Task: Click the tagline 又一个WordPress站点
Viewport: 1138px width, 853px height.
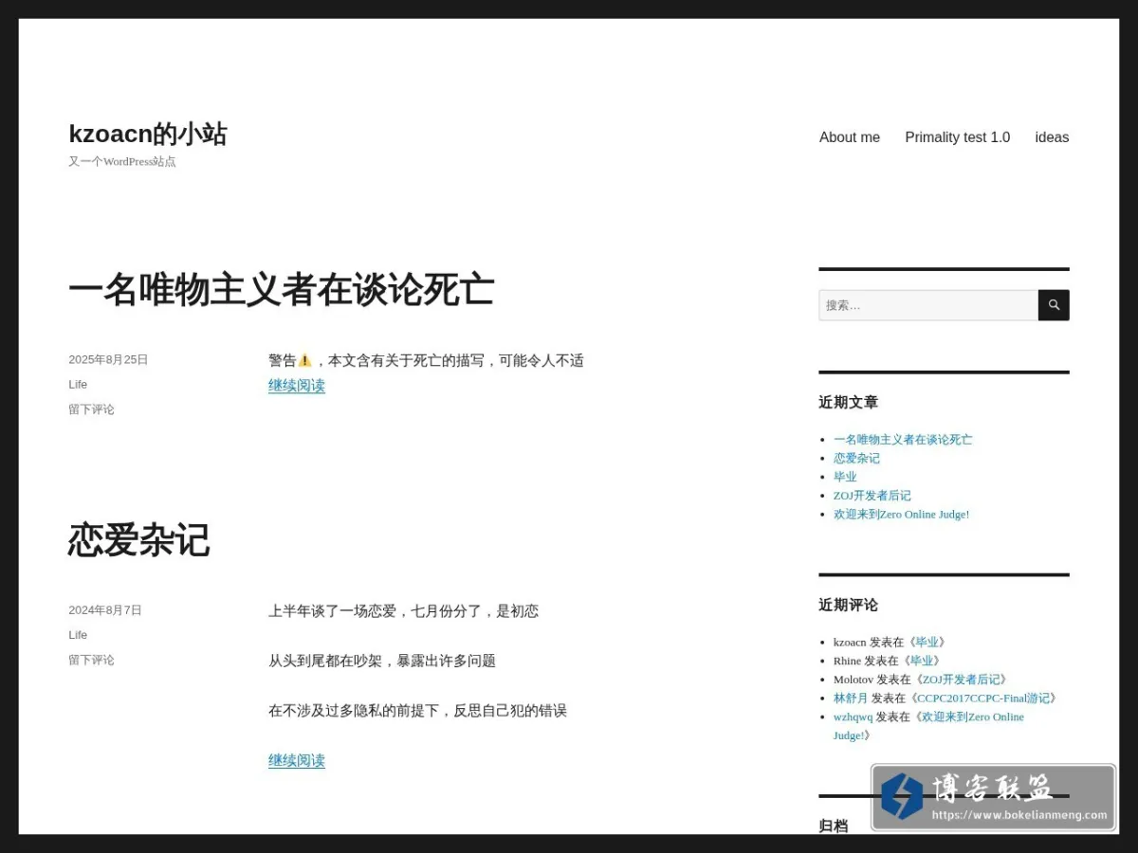Action: 122,161
